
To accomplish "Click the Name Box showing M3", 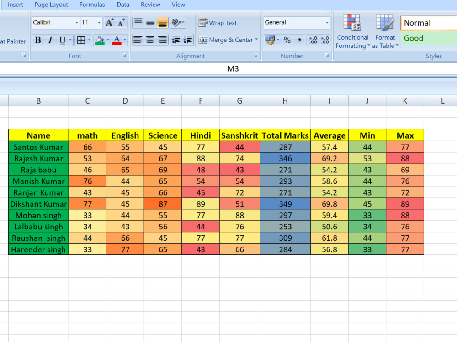I will pos(233,69).
